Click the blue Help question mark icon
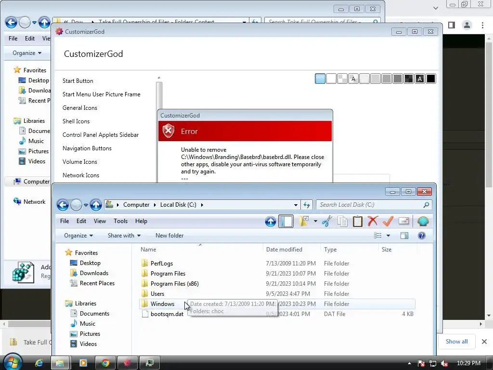Screen dimensions: 493x370 point(422,235)
